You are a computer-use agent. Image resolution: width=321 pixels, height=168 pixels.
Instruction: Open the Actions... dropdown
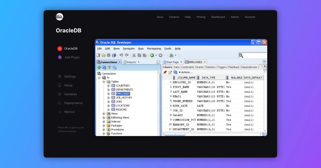coord(185,72)
